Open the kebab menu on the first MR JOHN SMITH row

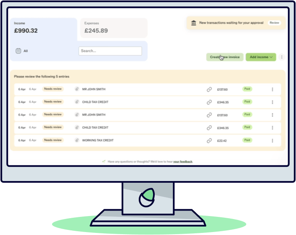tap(272, 89)
